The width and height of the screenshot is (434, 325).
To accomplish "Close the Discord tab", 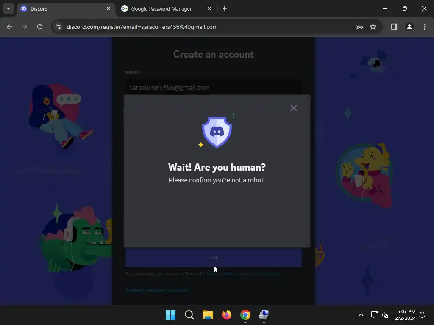I will coord(108,8).
